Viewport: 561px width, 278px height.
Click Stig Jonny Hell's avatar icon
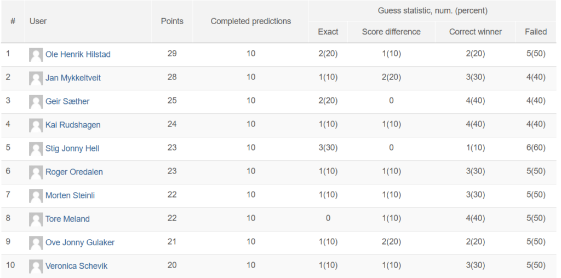point(36,149)
